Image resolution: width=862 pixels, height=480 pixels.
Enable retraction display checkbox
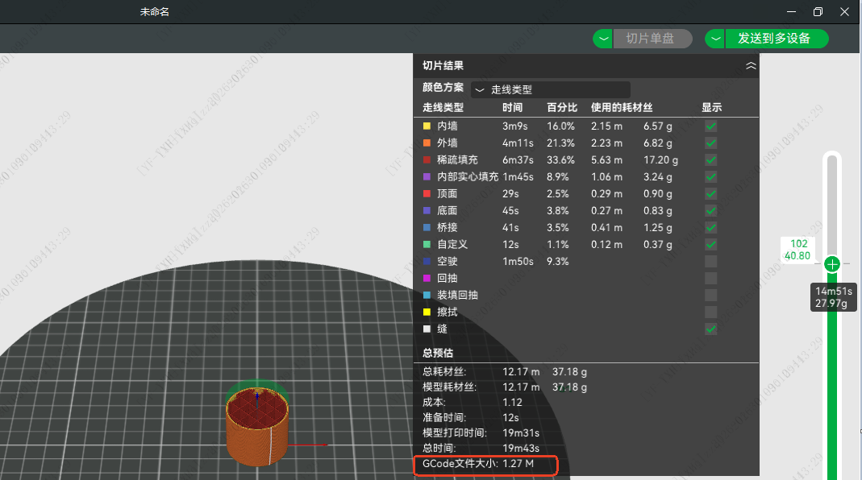click(x=710, y=279)
